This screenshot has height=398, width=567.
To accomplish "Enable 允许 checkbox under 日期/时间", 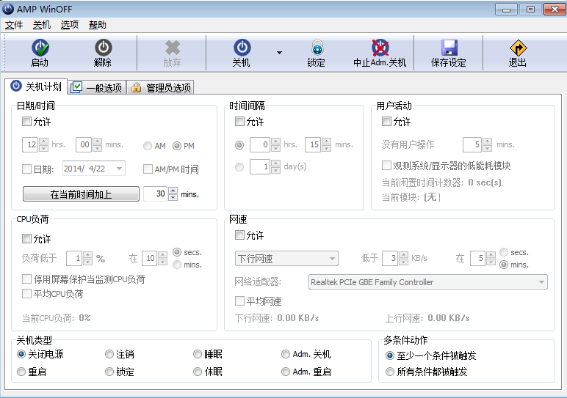I will pyautogui.click(x=27, y=122).
